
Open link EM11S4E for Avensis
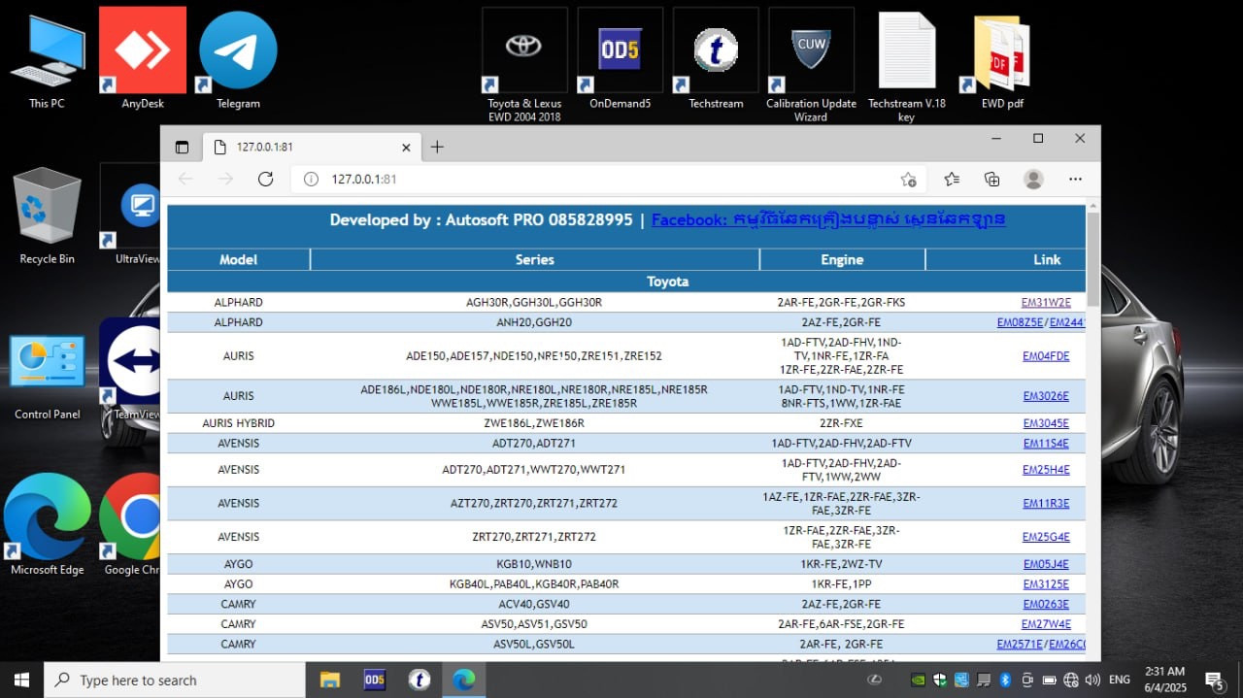click(1046, 444)
